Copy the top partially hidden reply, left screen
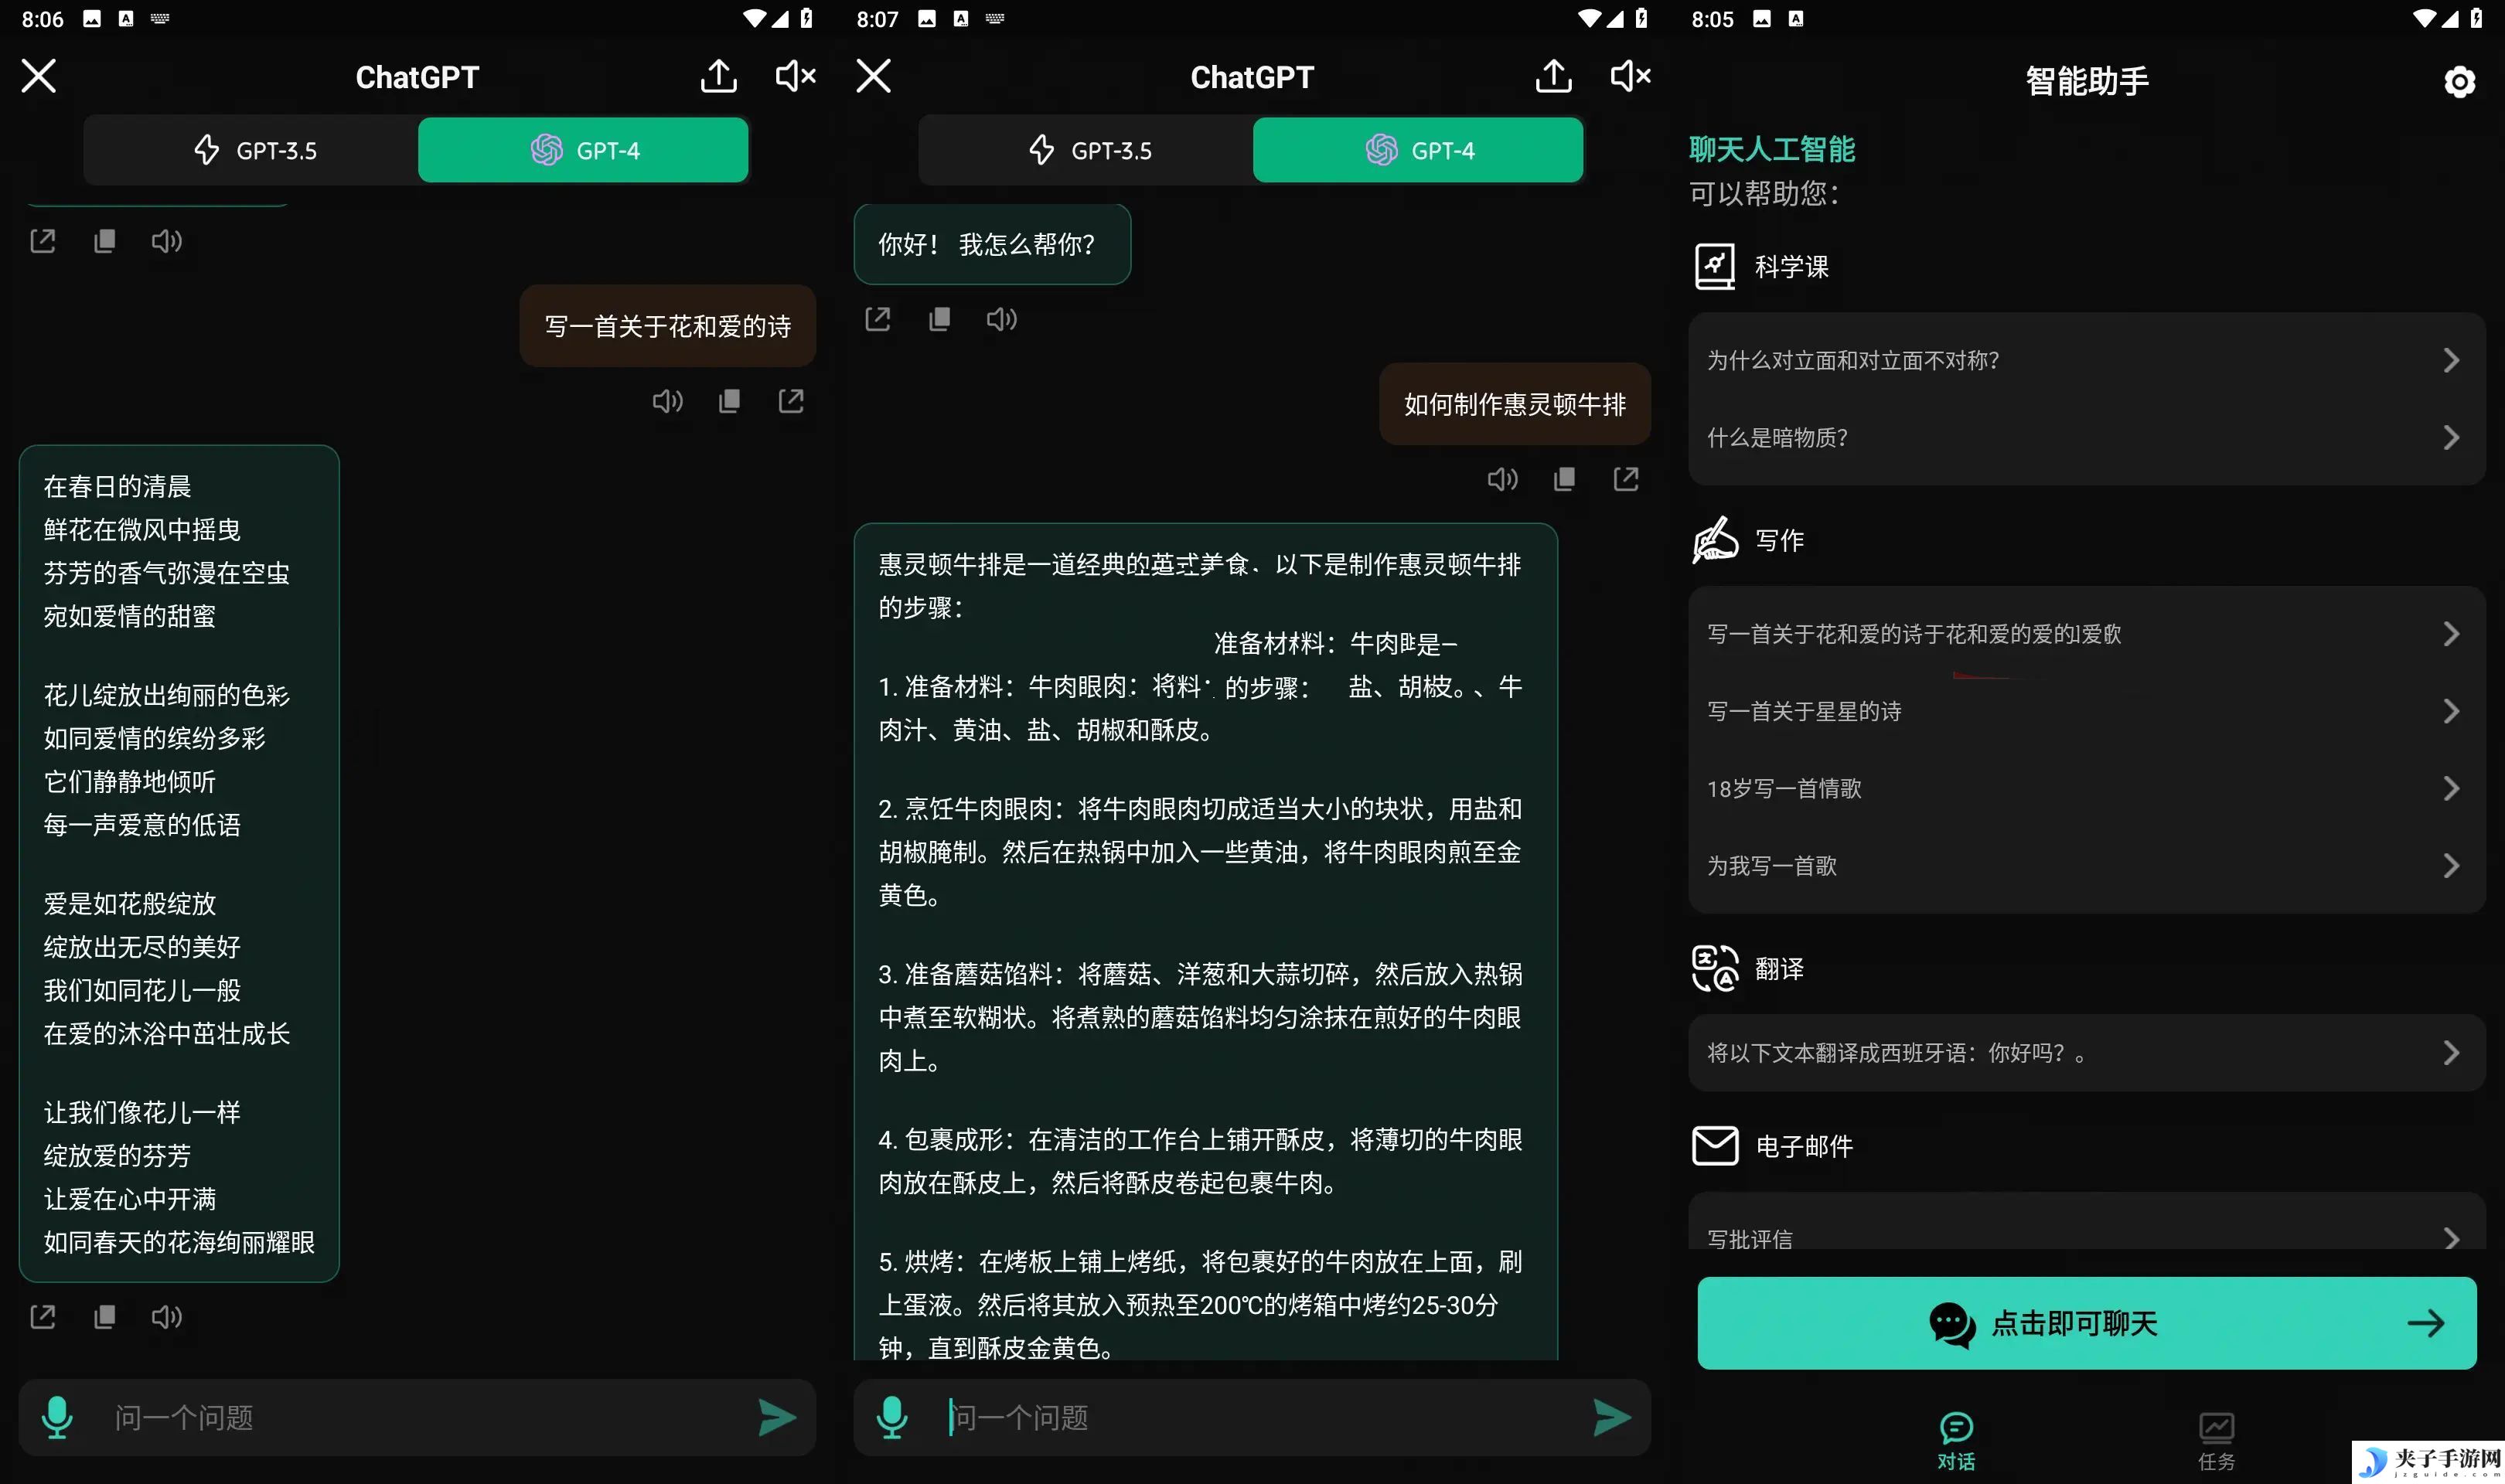The image size is (2505, 1484). coord(104,241)
